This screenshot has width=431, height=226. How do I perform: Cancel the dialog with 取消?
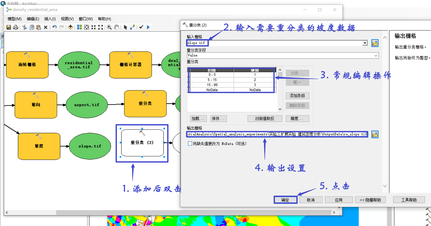tap(311, 200)
